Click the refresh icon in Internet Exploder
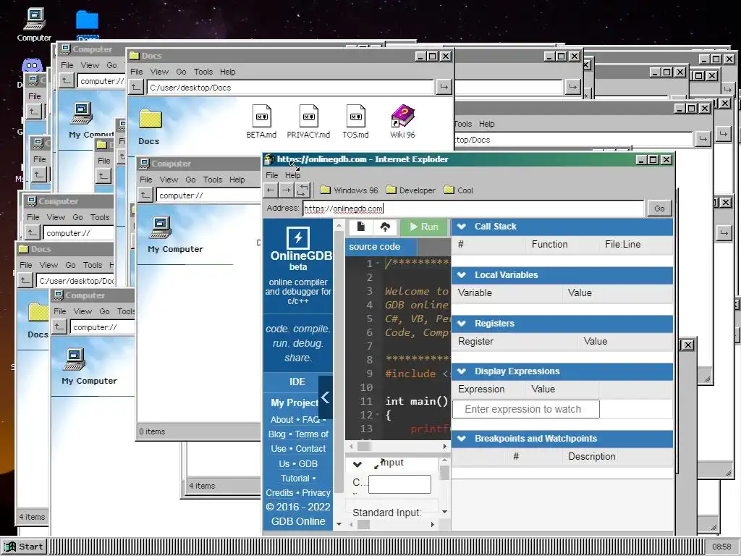Screen dimensions: 741x556 (x=302, y=190)
